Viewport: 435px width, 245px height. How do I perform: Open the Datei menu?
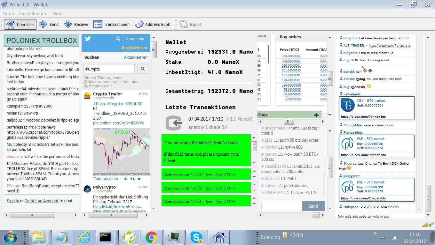[8, 14]
